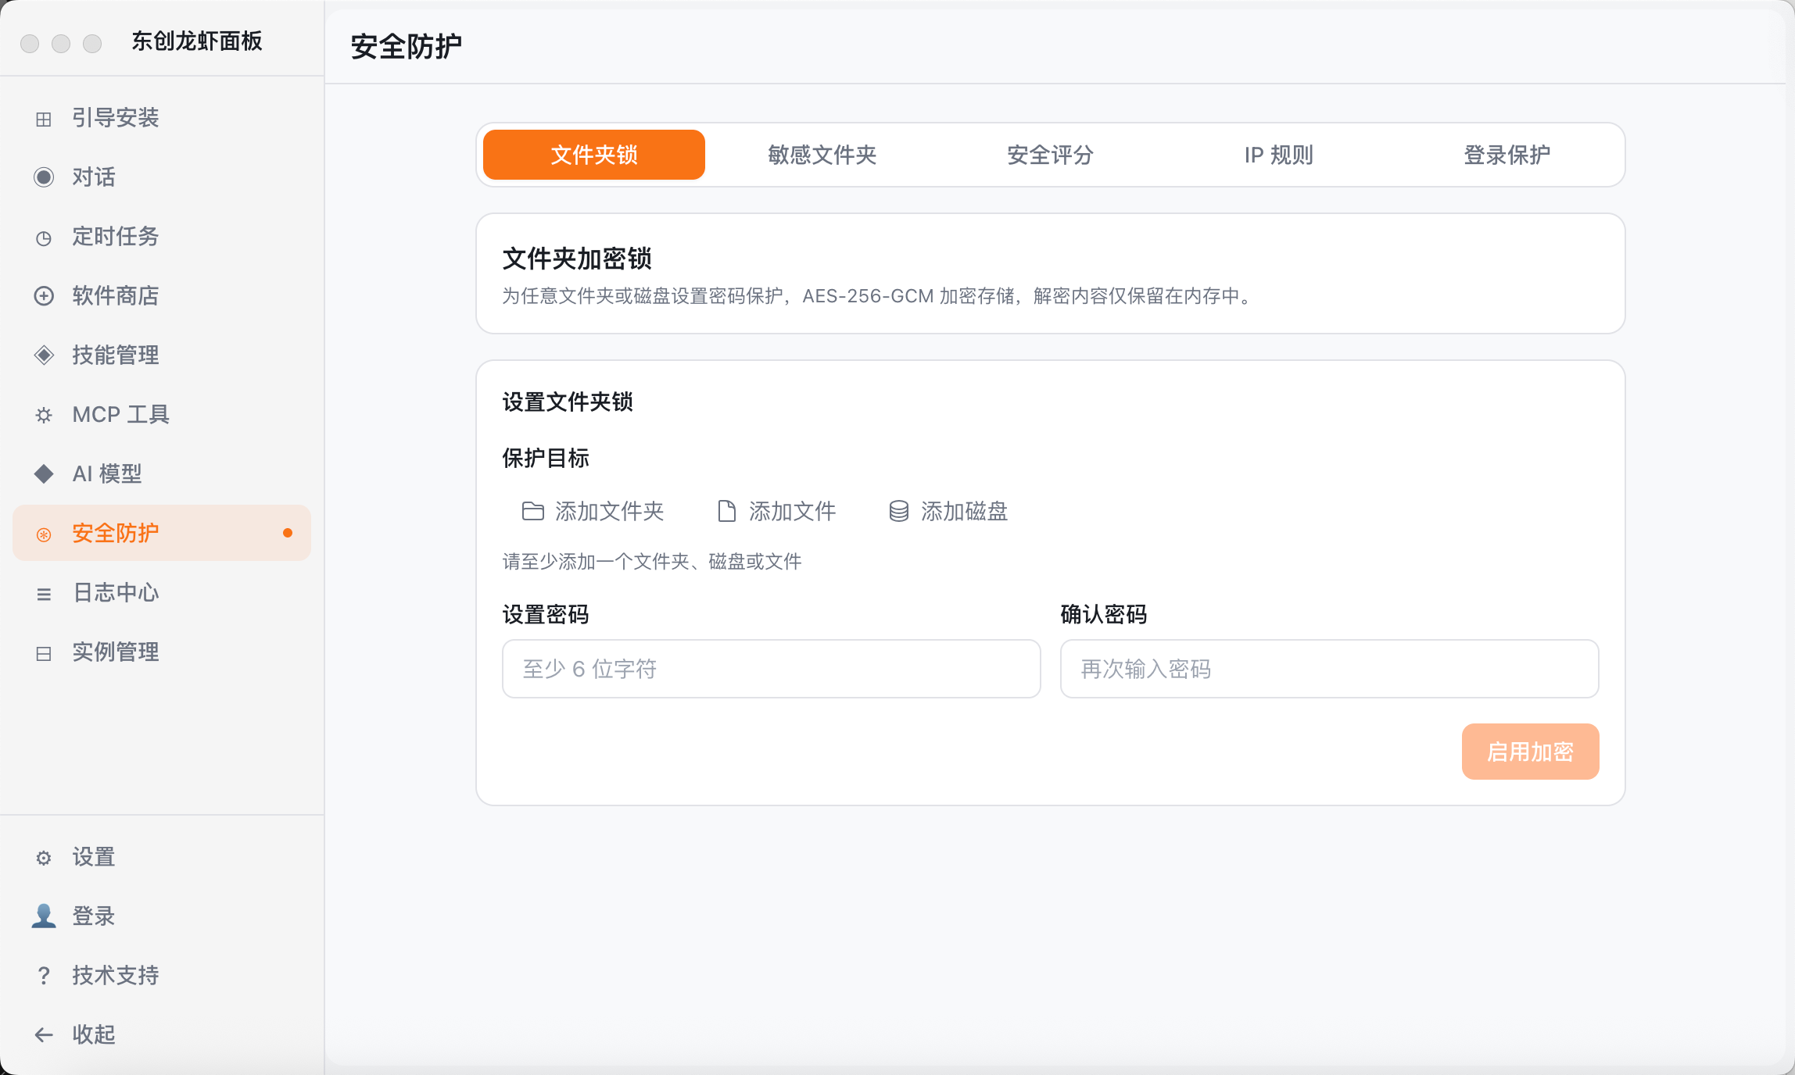Screen dimensions: 1795x1075
Task: Click the 添加文件夹 button
Action: coord(593,512)
